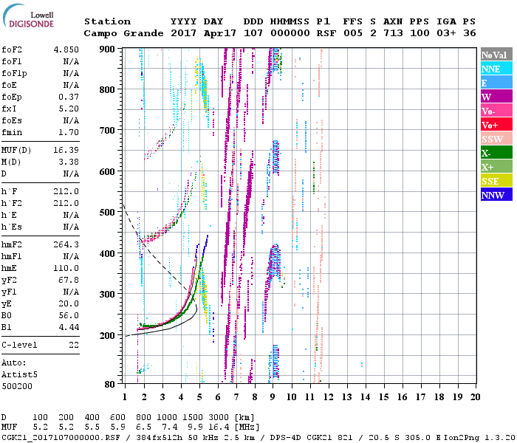Image resolution: width=517 pixels, height=443 pixels.
Task: Click the dark green X- legend box
Action: (x=496, y=153)
